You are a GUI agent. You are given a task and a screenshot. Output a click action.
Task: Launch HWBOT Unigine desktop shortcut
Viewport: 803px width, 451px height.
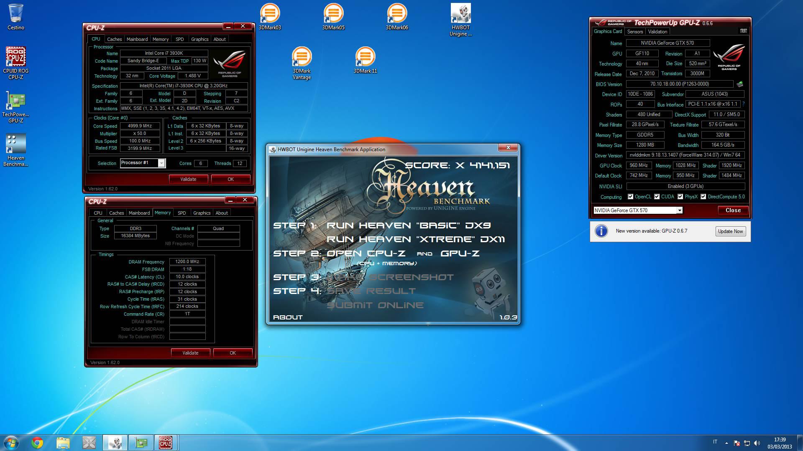460,20
